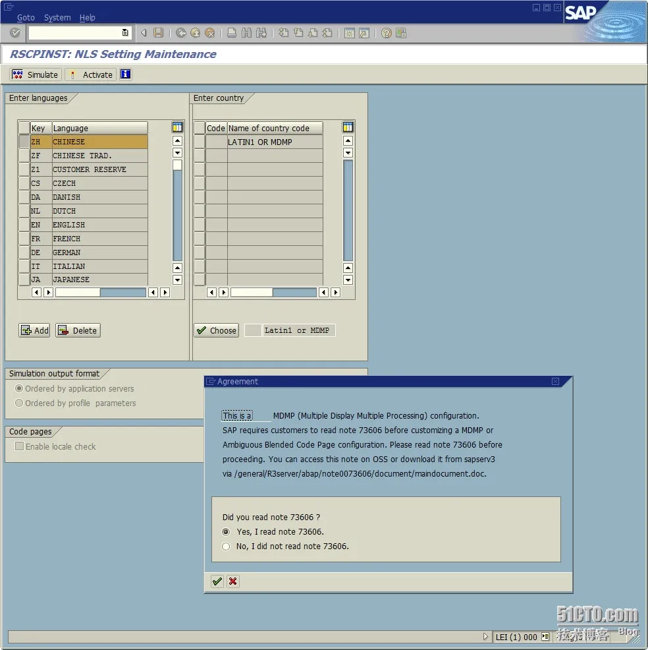Click the First Page icon in toolbar

click(284, 33)
